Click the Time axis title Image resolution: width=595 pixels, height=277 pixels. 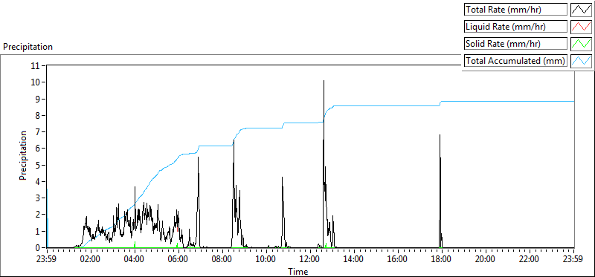[x=298, y=271]
